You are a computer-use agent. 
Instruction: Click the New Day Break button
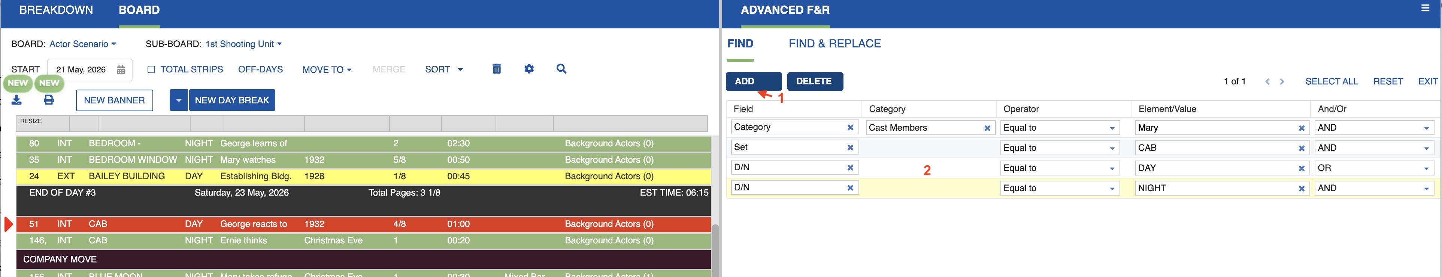[232, 100]
